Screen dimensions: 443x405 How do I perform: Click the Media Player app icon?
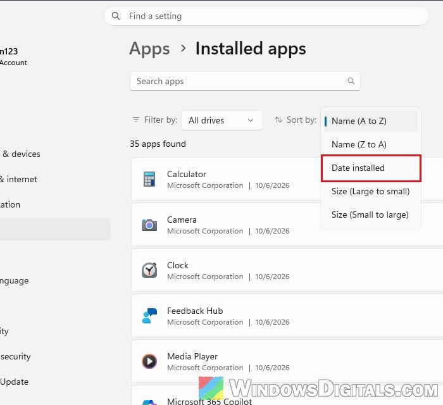[x=149, y=361]
